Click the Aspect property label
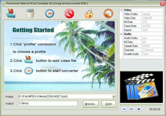166x116 pixels. (x=128, y=30)
